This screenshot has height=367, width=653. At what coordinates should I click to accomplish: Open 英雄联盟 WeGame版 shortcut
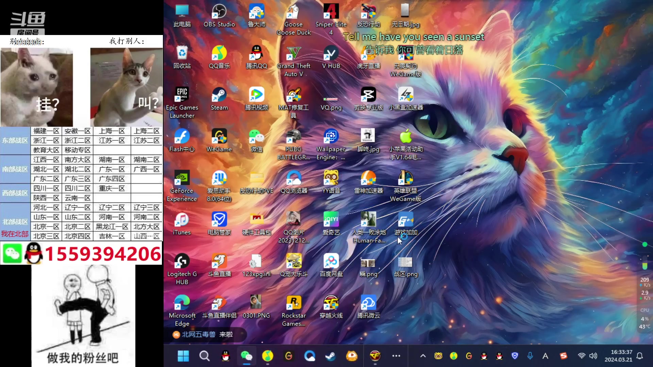pos(405,186)
